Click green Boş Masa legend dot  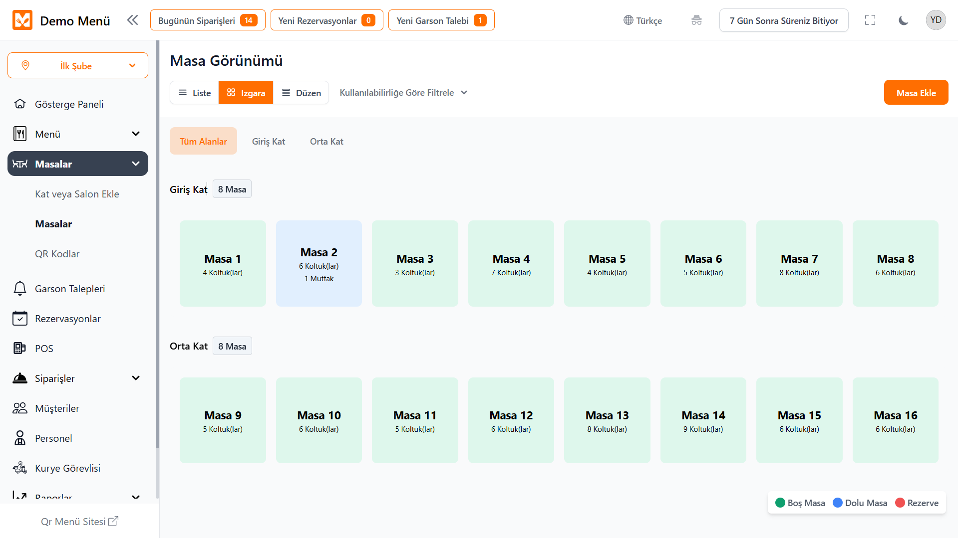pyautogui.click(x=780, y=503)
